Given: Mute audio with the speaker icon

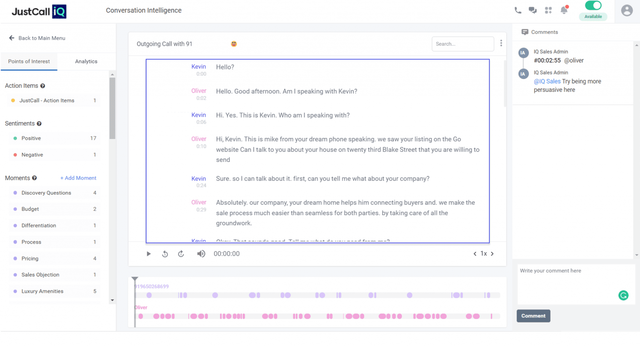Looking at the screenshot, I should pos(201,253).
